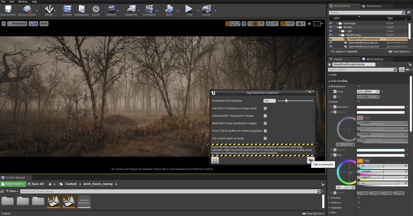Uncheck the Saturation override checkbox
This screenshot has width=413, height=216.
(335, 107)
